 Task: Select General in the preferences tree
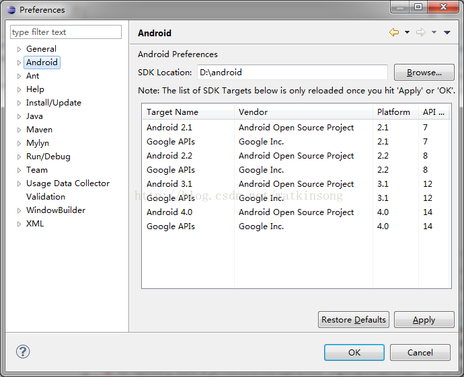tap(41, 49)
